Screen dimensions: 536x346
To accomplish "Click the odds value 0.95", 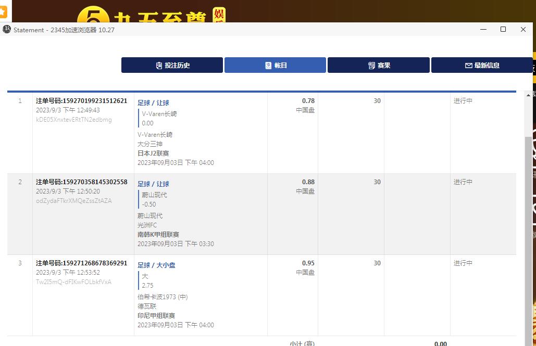I will pyautogui.click(x=308, y=263).
